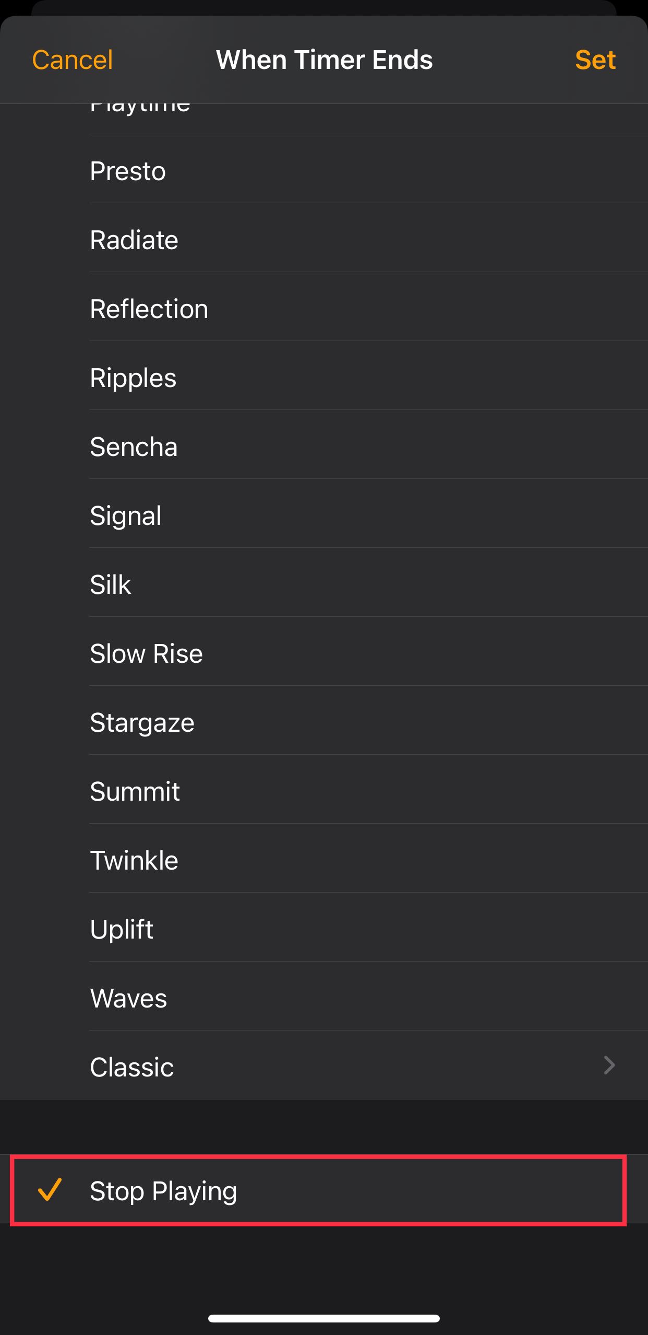Open Classic via its chevron arrow
This screenshot has width=648, height=1335.
pyautogui.click(x=609, y=1067)
